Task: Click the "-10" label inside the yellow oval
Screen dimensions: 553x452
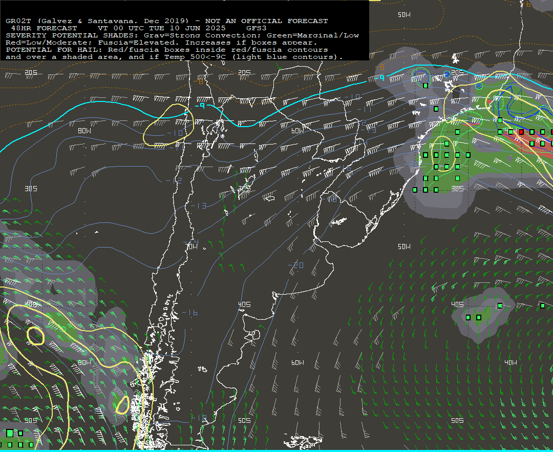Action: pyautogui.click(x=175, y=133)
